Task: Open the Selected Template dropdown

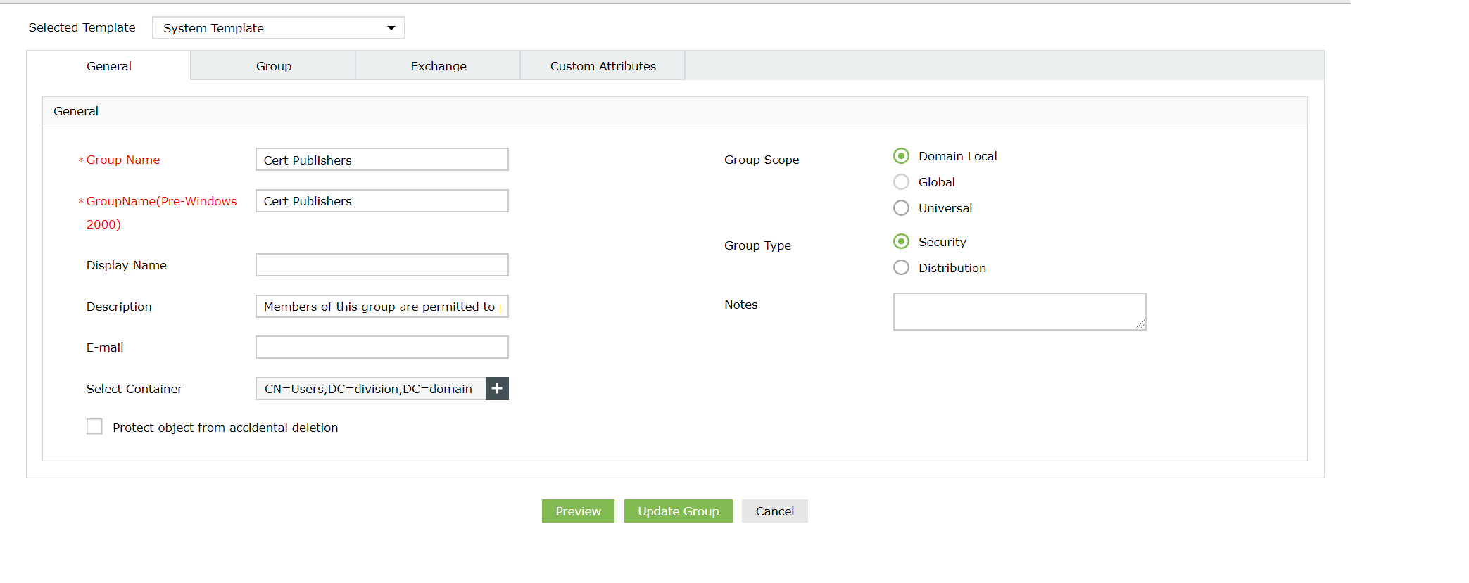Action: [278, 28]
